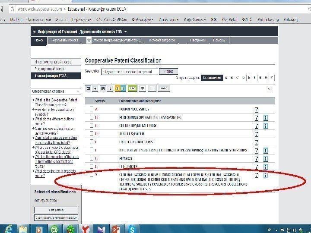The height and width of the screenshot is (233, 311).
Task: Click the green CPC toolbar icon
Action: (132, 88)
